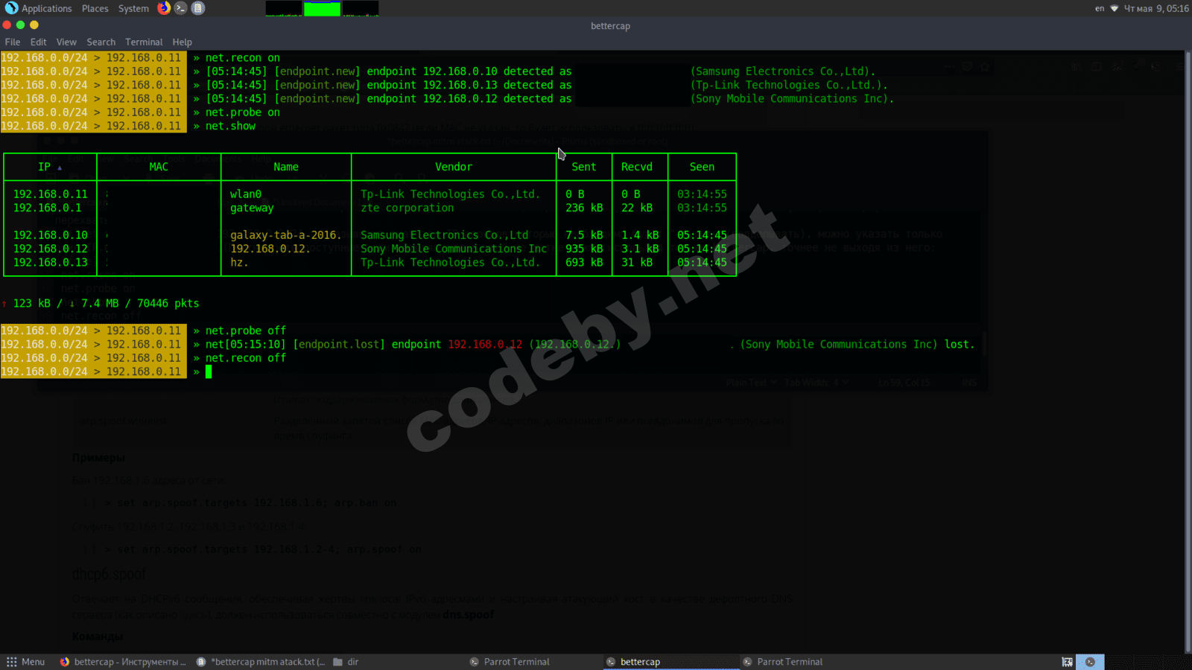Launch the terminal from the top panel
The width and height of the screenshot is (1192, 670).
pyautogui.click(x=181, y=8)
